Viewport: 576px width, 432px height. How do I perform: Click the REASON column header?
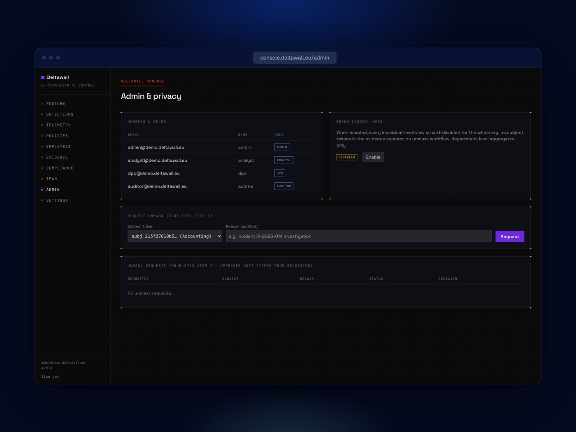click(307, 279)
